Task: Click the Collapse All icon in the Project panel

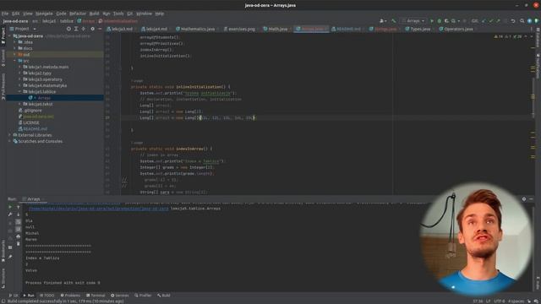Action: (84, 29)
